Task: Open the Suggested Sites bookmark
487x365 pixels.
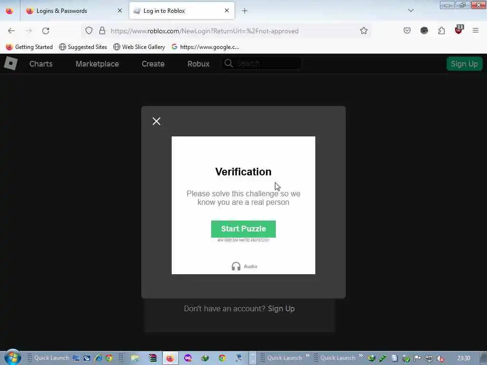Action: 83,47
